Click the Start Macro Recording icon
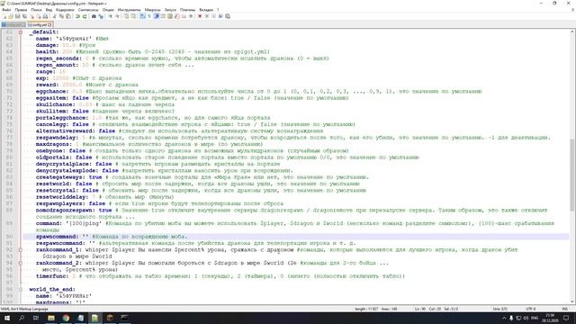This screenshot has height=324, width=576. (x=200, y=16)
